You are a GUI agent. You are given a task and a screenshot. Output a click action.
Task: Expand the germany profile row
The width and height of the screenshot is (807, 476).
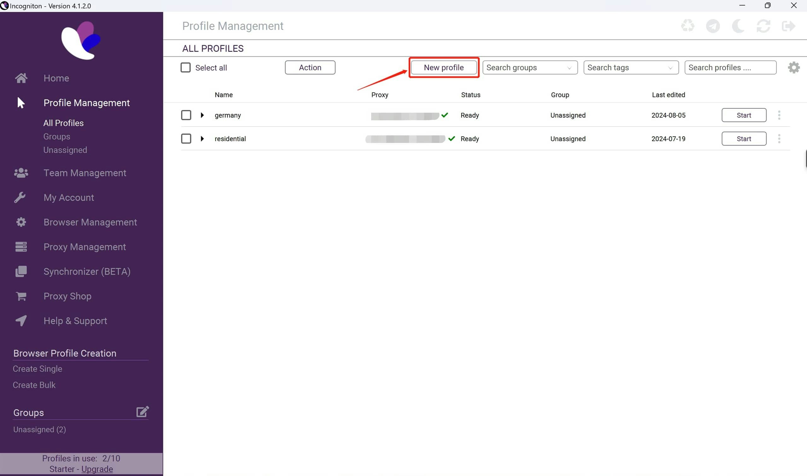(x=202, y=115)
